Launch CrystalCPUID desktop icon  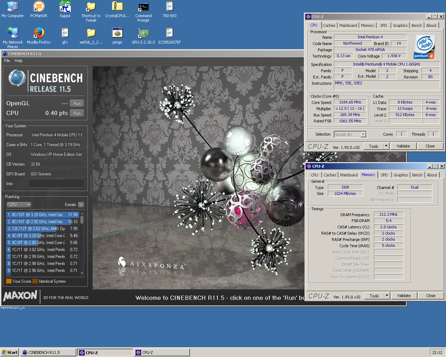(117, 9)
